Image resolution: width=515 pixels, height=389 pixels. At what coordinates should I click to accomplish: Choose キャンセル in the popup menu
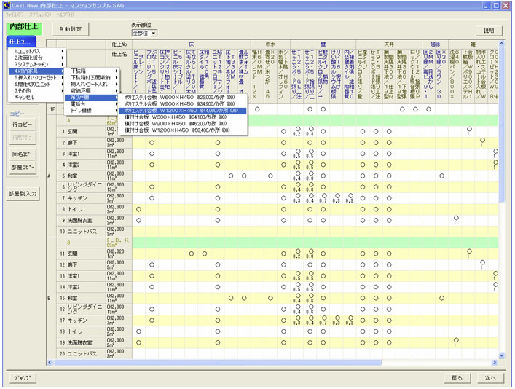pyautogui.click(x=25, y=97)
